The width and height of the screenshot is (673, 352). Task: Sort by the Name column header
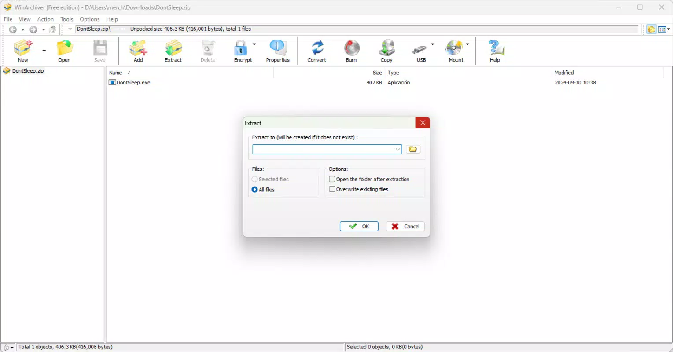point(190,73)
